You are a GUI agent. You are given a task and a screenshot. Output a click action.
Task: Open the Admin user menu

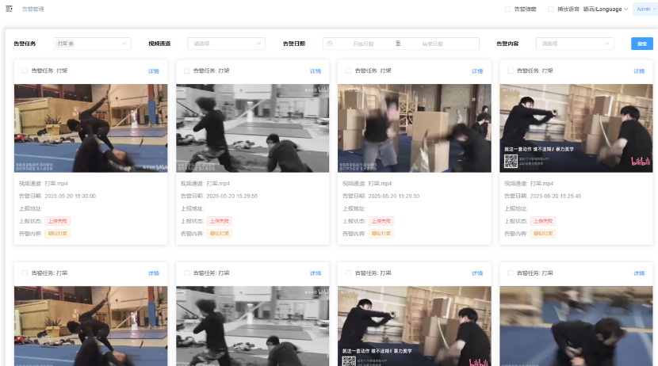click(646, 9)
